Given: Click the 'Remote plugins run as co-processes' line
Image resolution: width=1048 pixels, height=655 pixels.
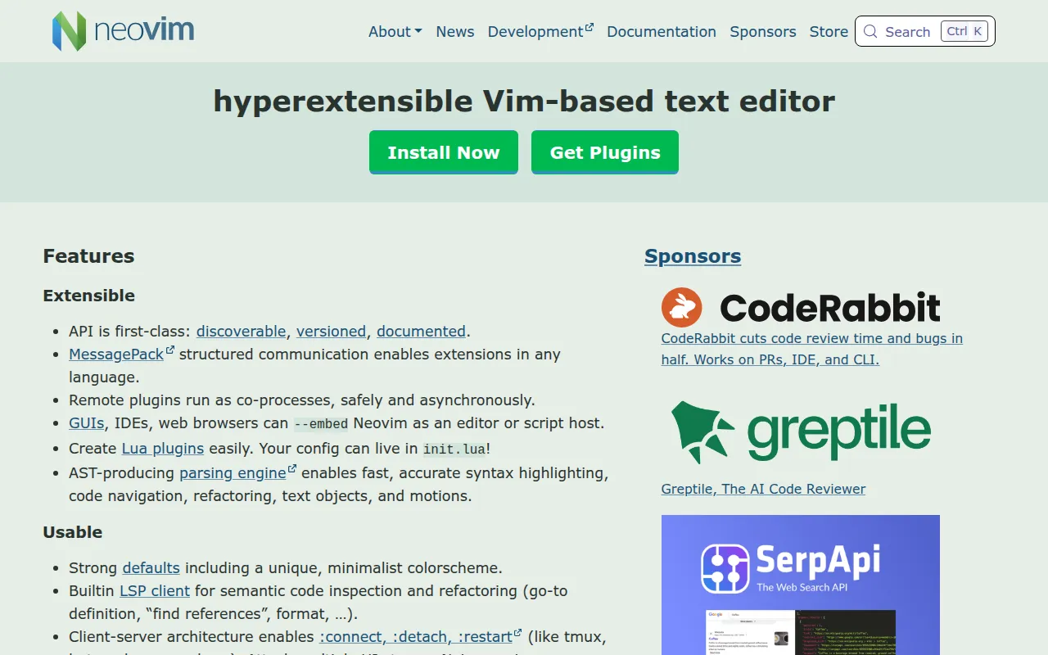Looking at the screenshot, I should pyautogui.click(x=302, y=400).
